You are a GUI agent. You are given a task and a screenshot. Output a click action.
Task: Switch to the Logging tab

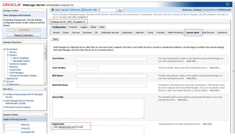(x=84, y=27)
